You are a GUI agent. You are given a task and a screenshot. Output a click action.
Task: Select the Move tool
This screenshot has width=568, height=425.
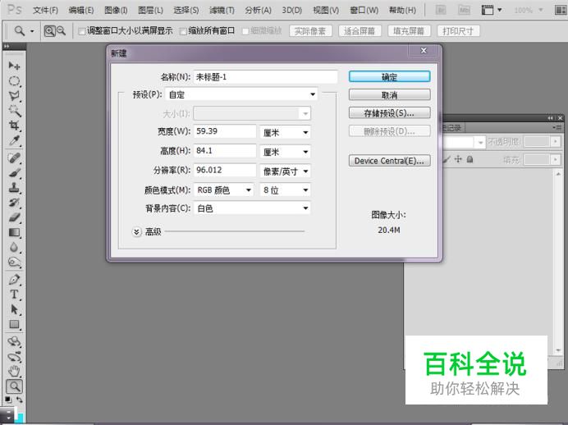[x=14, y=66]
